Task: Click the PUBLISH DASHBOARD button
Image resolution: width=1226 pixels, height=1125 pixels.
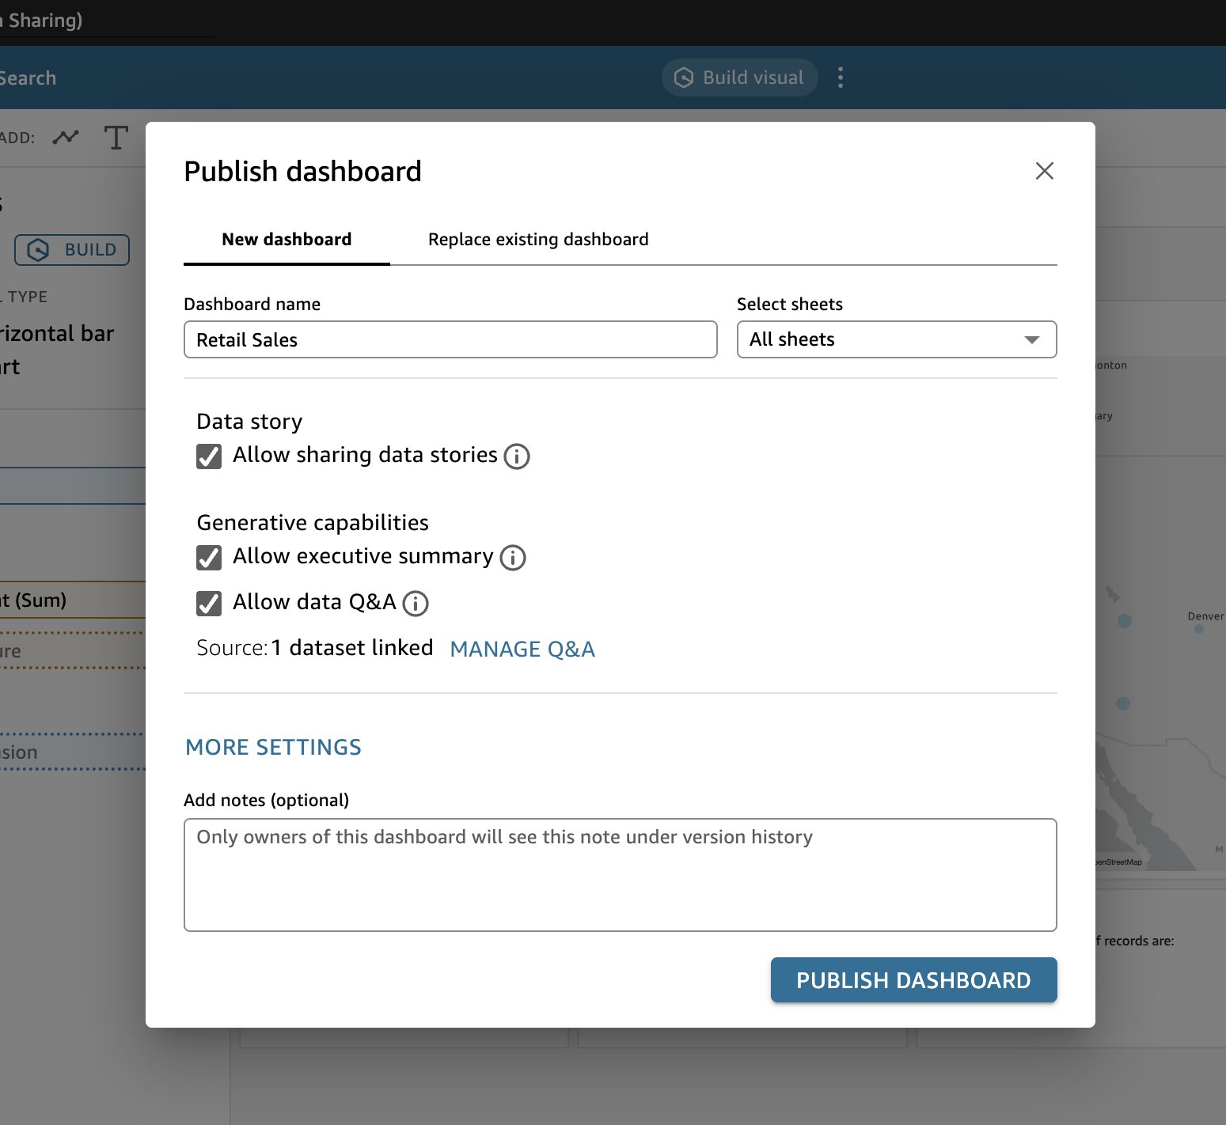Action: click(x=913, y=980)
